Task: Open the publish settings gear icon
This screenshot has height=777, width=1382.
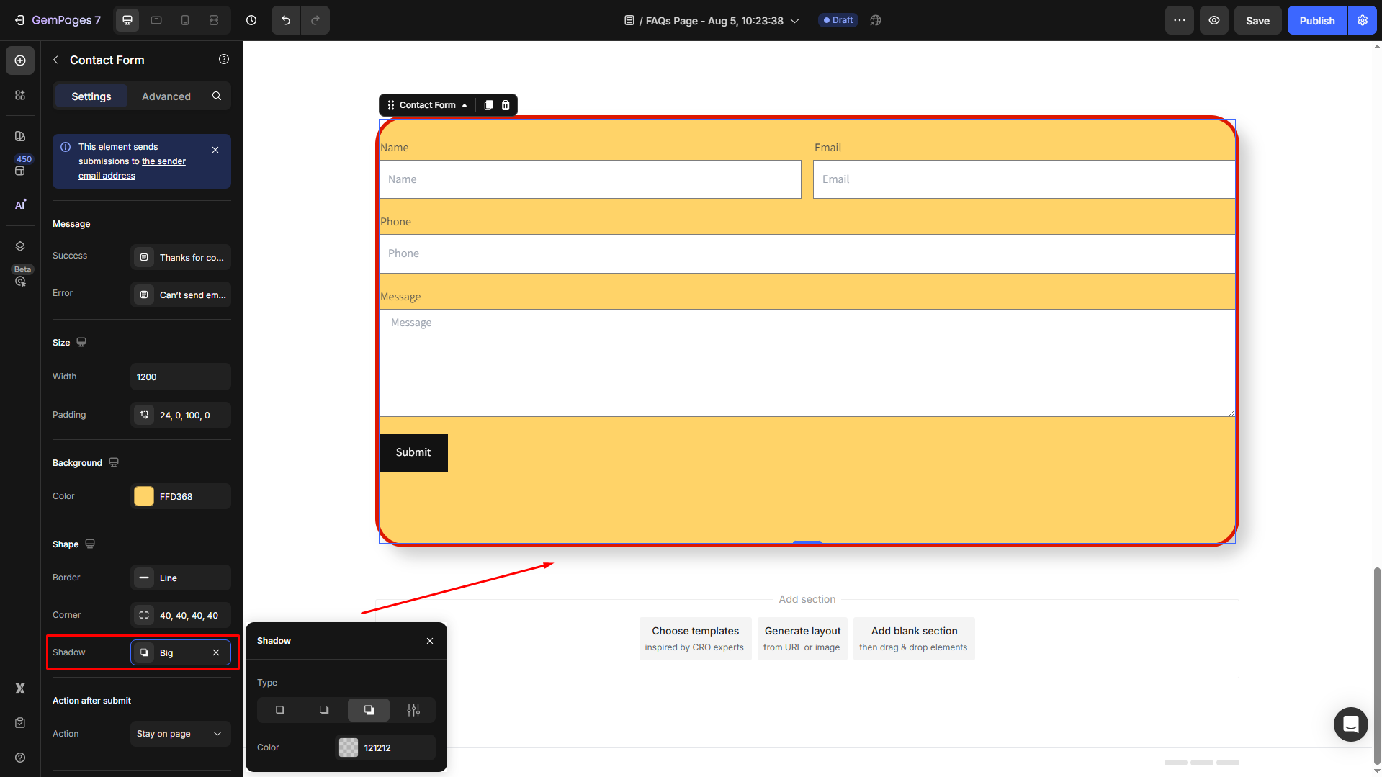Action: pos(1363,20)
